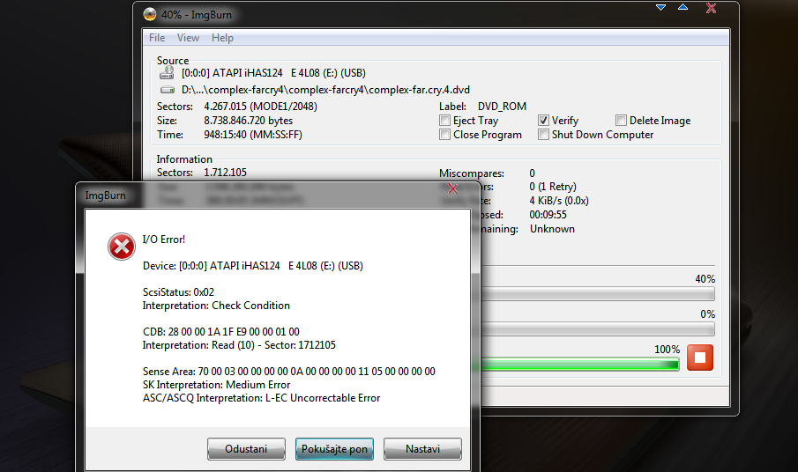Click the read rate '4 KiB/s (0.0x)'

pos(559,201)
